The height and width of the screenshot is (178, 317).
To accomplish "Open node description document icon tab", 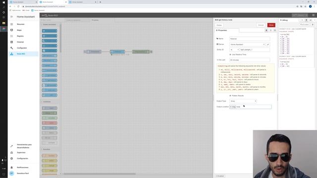I will pyautogui.click(x=271, y=30).
